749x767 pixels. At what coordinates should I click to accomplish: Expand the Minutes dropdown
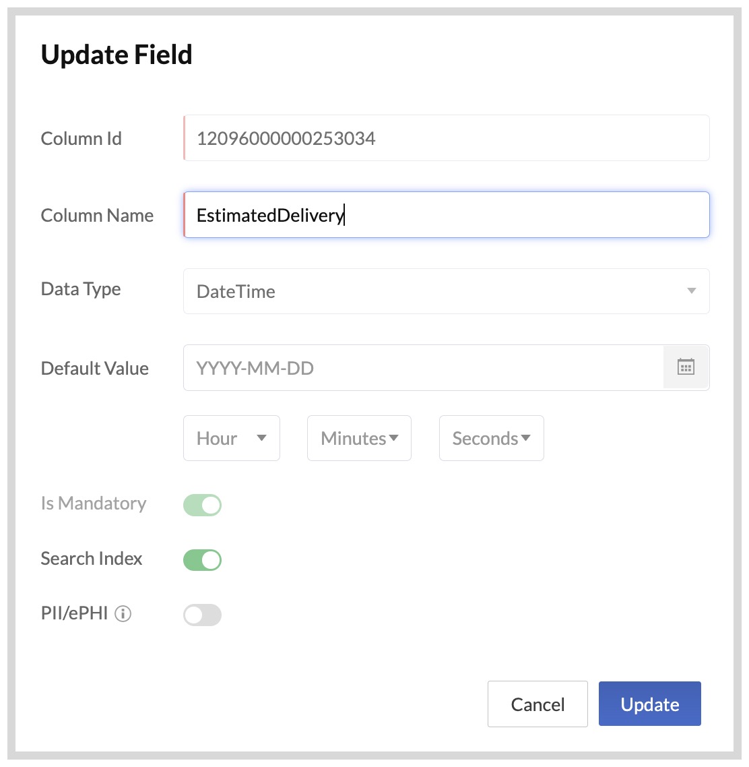(358, 438)
